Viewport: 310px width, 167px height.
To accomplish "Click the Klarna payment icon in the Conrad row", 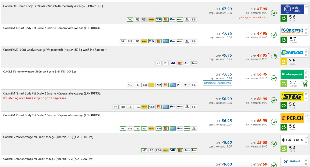I will click(x=194, y=63).
